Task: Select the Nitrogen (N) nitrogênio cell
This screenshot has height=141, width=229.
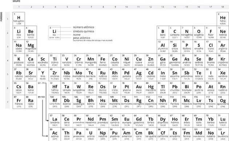Action: pyautogui.click(x=187, y=33)
